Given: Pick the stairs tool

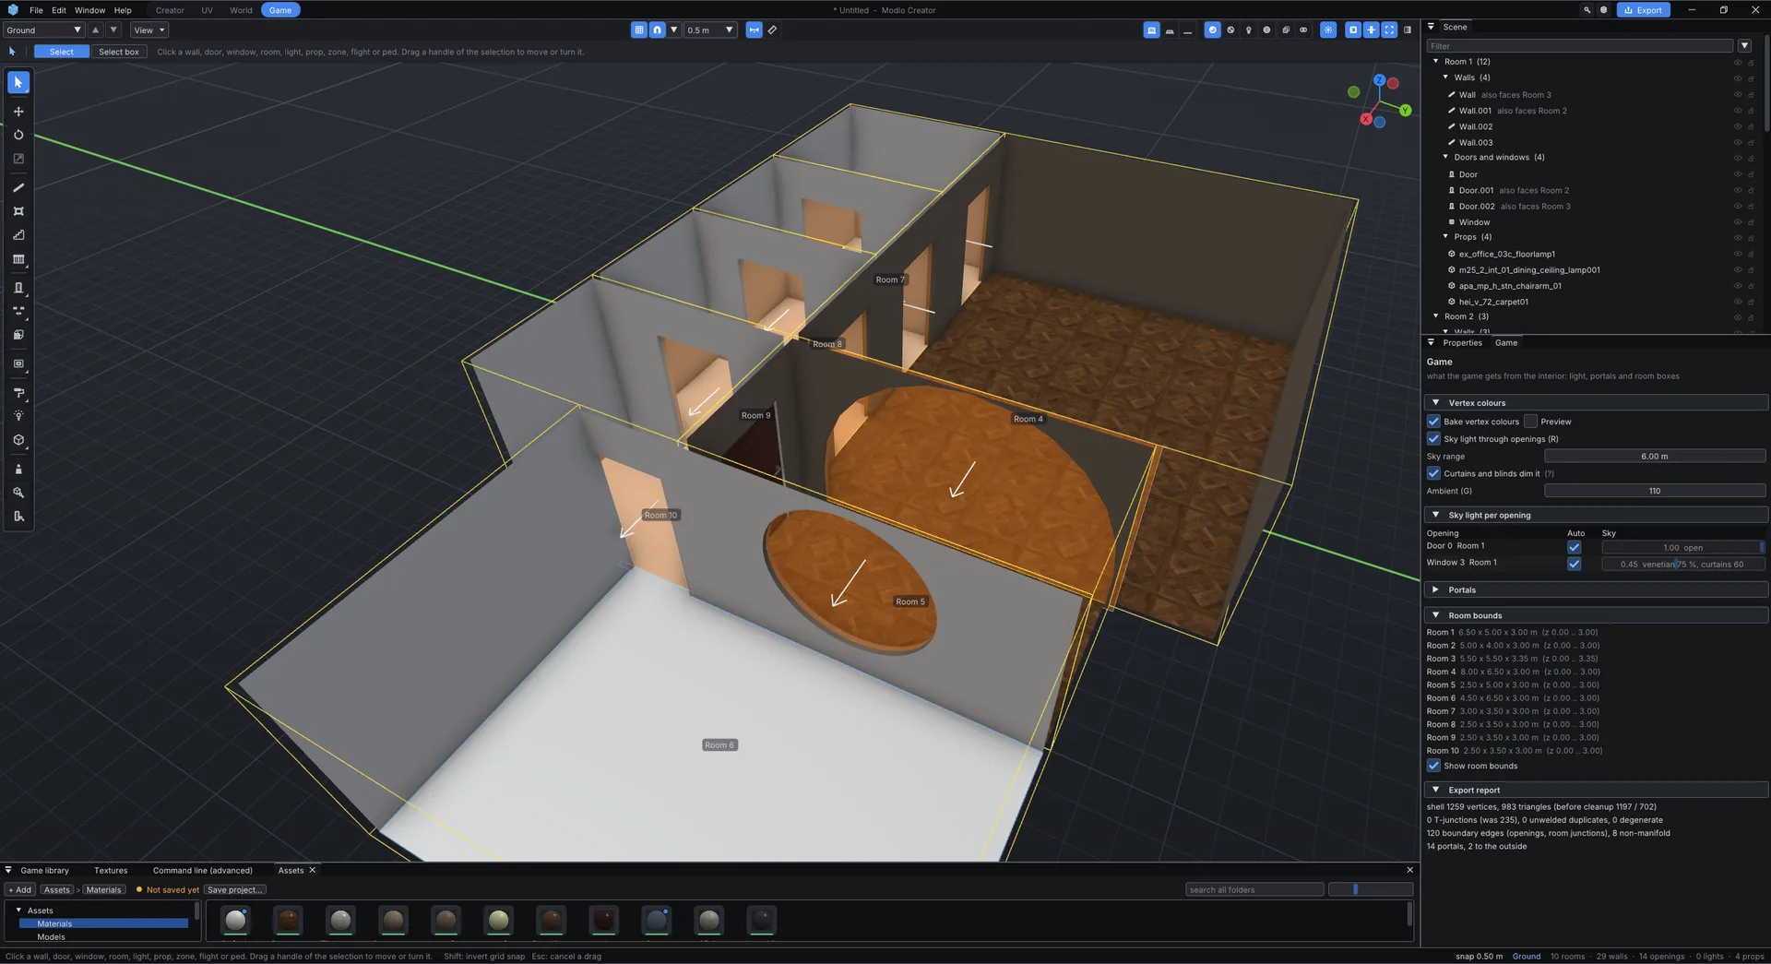Looking at the screenshot, I should 18,235.
